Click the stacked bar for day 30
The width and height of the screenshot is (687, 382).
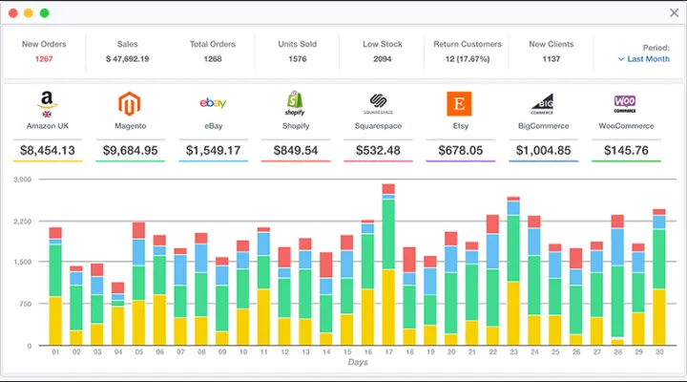[659, 277]
